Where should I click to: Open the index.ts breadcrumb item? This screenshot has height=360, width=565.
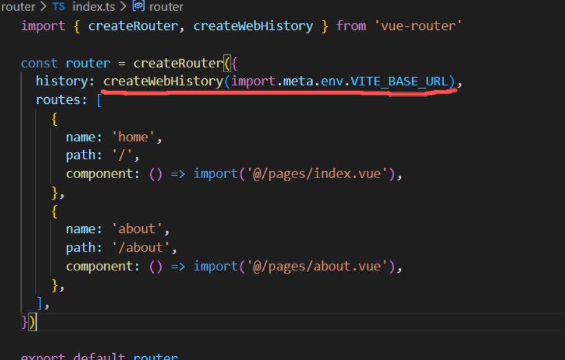[94, 7]
